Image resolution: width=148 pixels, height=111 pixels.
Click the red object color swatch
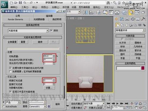pyautogui.click(x=143, y=68)
